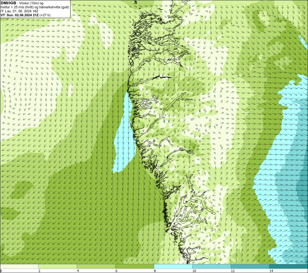Click the 'Vindur (10m) og' label
The width and height of the screenshot is (308, 273).
[x=32, y=3]
